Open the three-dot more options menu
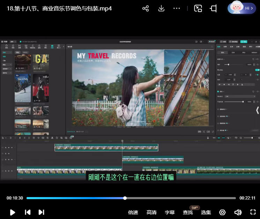The height and width of the screenshot is (219, 260). 177,8
